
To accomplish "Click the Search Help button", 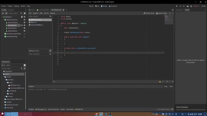I will 161,13.
